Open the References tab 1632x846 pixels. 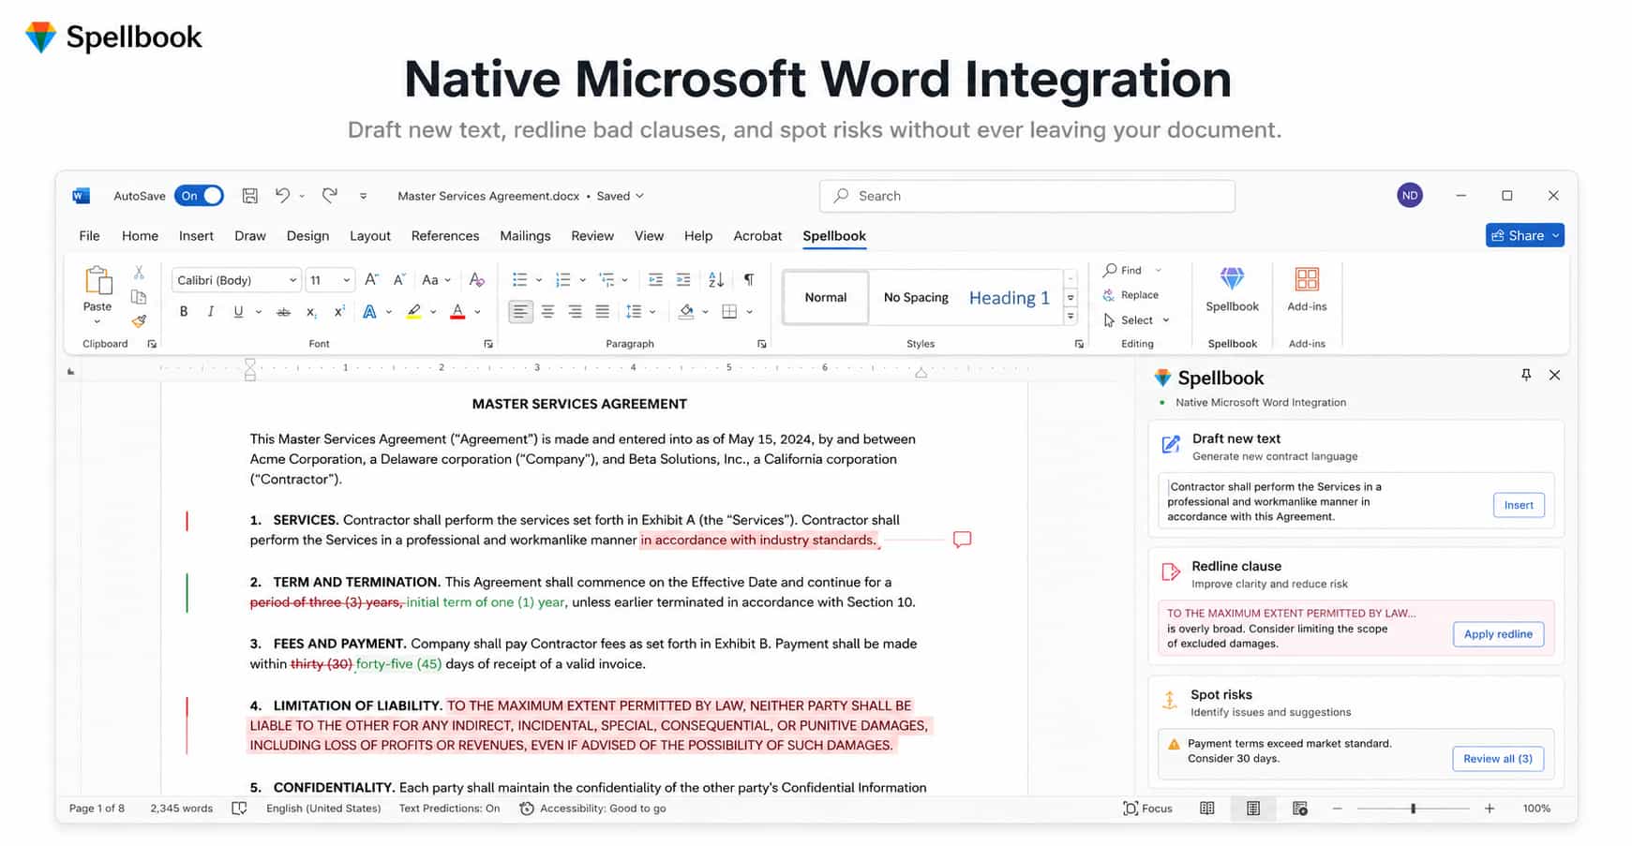click(x=445, y=236)
